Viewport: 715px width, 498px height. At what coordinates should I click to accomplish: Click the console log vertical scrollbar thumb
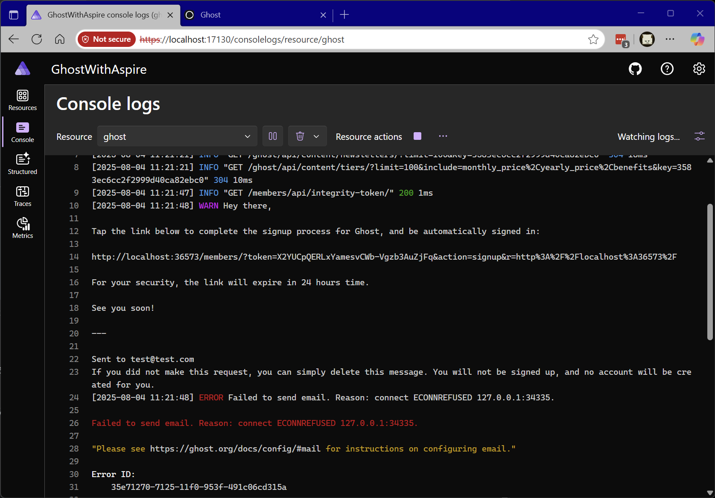(x=710, y=273)
